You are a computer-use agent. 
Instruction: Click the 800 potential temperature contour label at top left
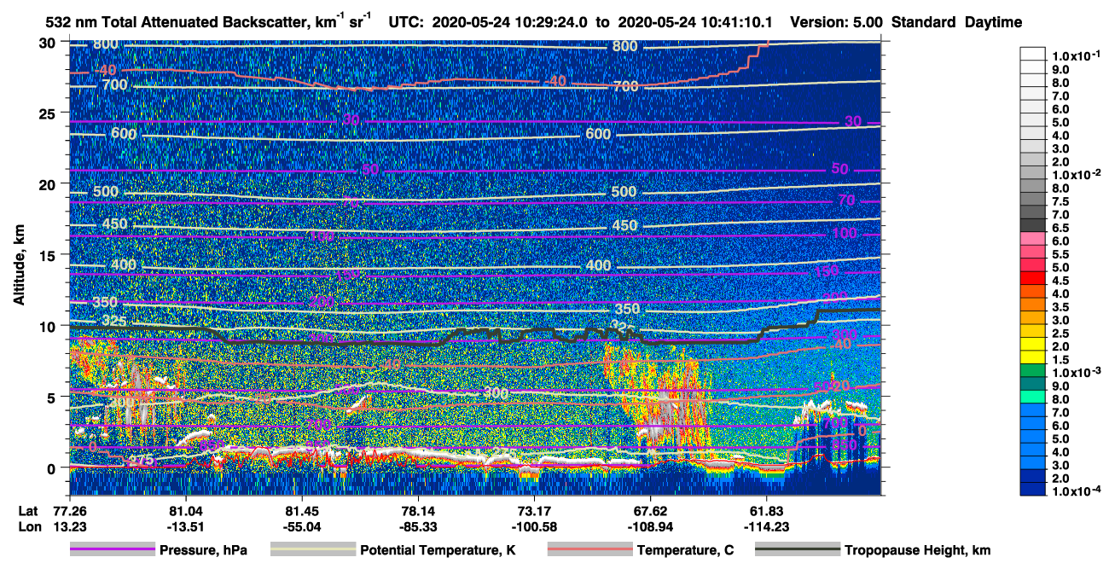point(107,44)
